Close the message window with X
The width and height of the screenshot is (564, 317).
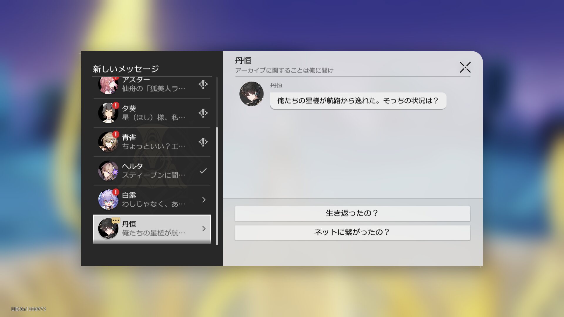coord(465,67)
